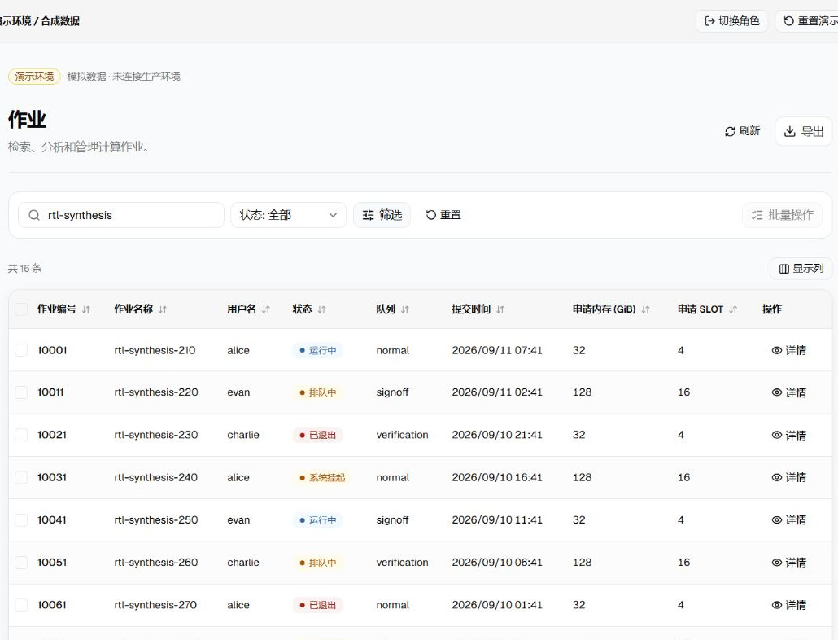The width and height of the screenshot is (838, 640).
Task: Export jobs with 导出 button
Action: (803, 131)
